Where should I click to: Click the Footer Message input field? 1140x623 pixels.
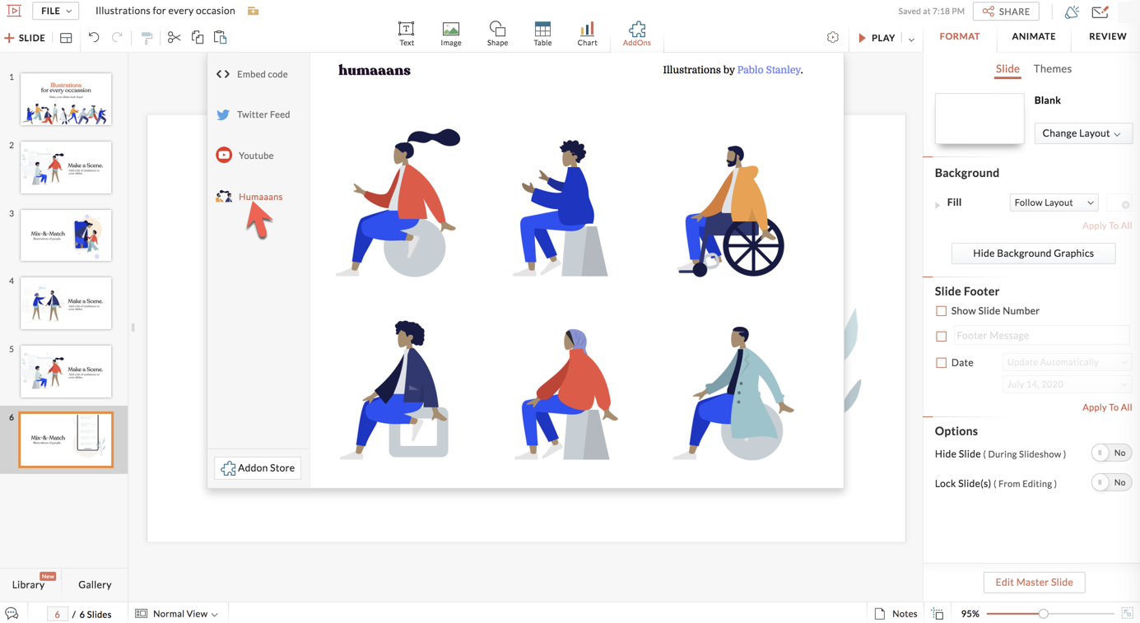(1041, 336)
